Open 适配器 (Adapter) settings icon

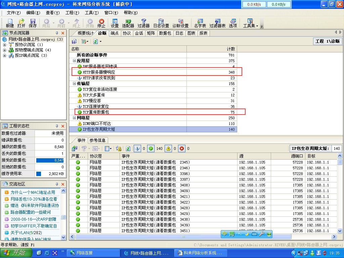128,23
